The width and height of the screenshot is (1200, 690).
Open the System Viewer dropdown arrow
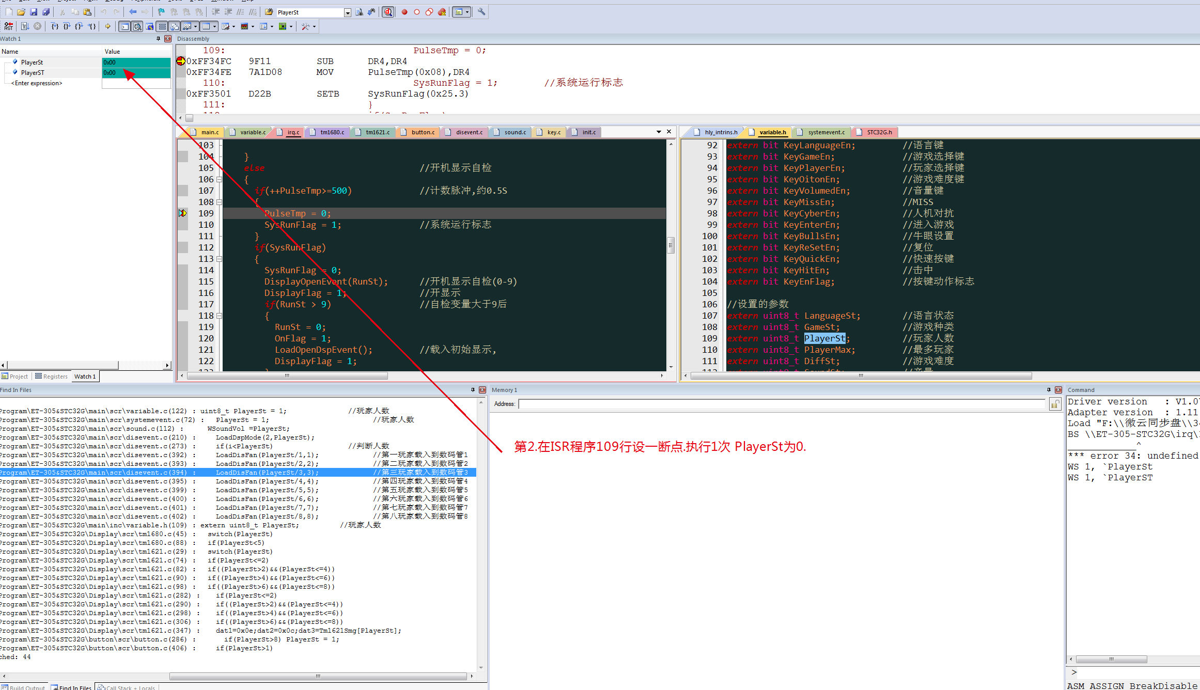click(291, 26)
